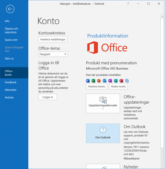Image resolution: width=165 pixels, height=169 pixels.
Task: Click Microsoft Office 365 Business text
Action: (x=107, y=68)
